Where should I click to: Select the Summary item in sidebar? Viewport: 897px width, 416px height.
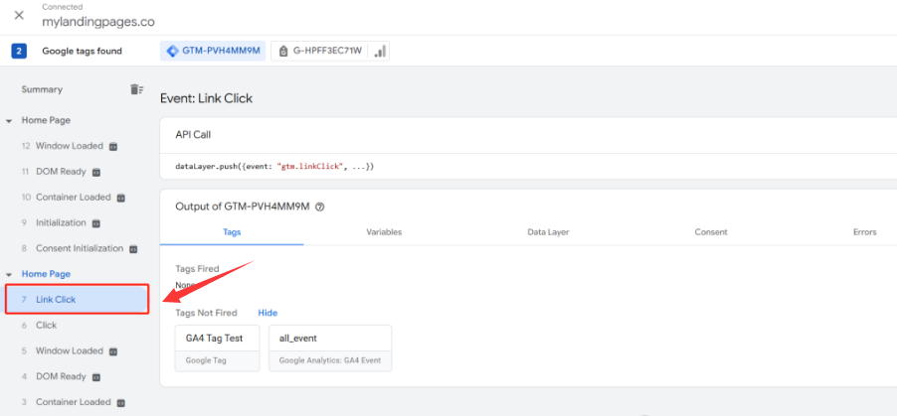[x=42, y=89]
